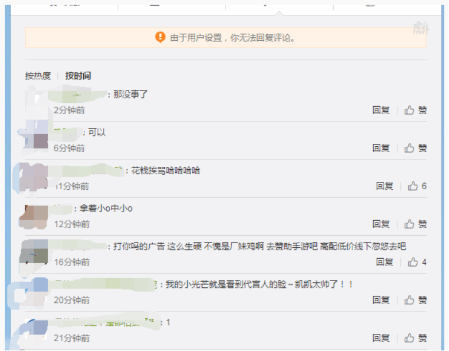Click the 6分钟前 timestamp
The width and height of the screenshot is (449, 351).
click(69, 148)
